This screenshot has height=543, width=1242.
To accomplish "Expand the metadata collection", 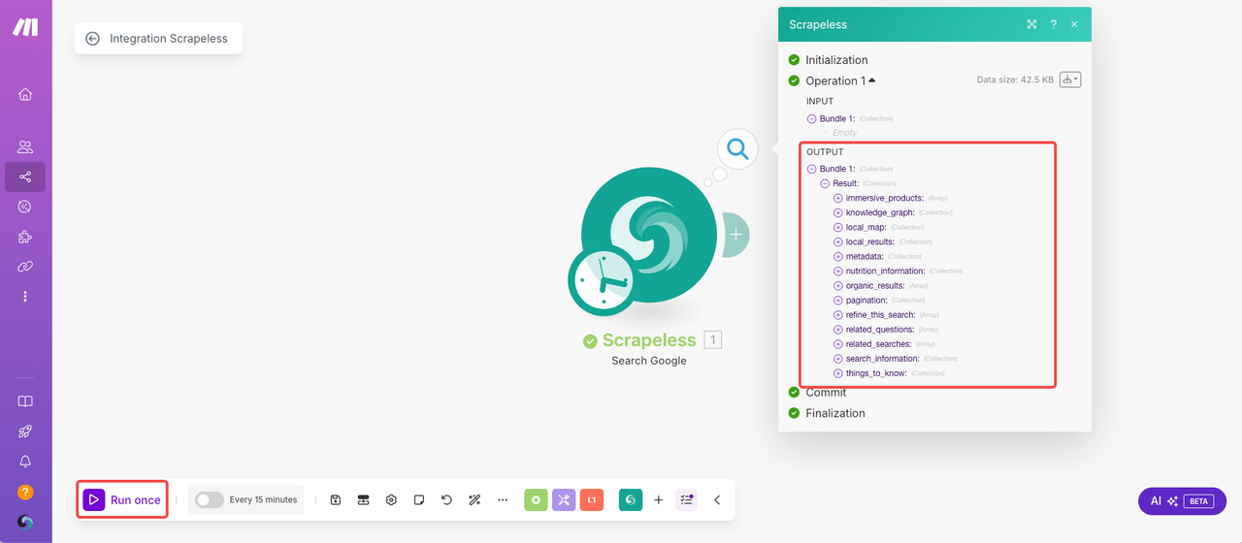I will pos(838,256).
